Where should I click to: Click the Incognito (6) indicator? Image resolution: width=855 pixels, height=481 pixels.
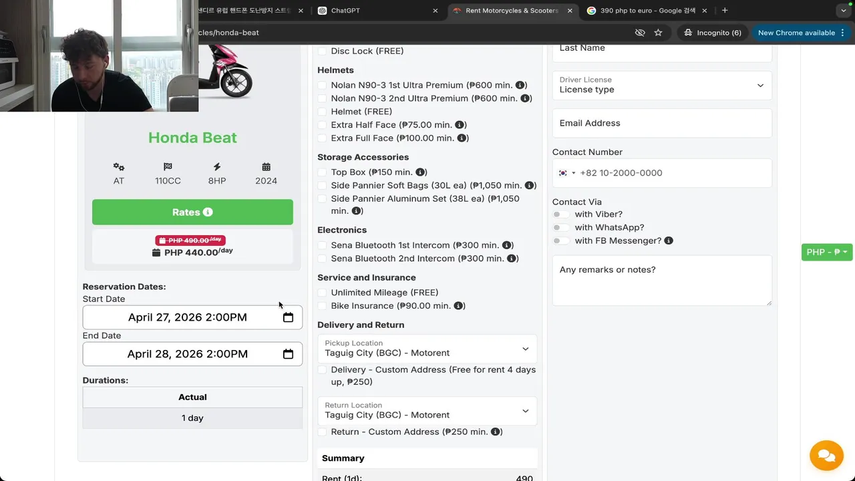point(712,33)
